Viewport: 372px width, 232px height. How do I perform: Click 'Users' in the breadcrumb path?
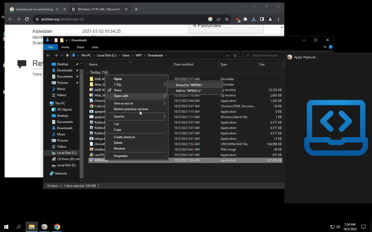click(126, 55)
